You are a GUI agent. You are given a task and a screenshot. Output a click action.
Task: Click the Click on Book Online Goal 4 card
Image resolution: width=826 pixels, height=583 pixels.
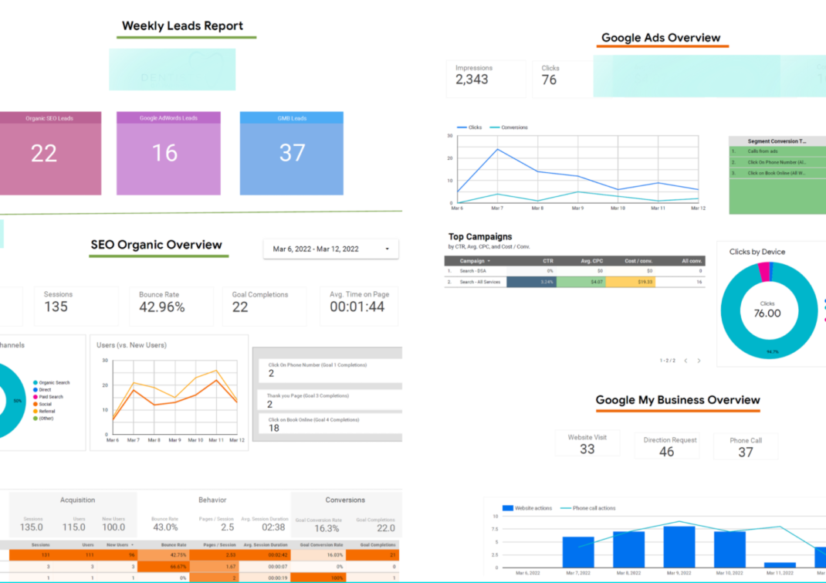pyautogui.click(x=330, y=425)
